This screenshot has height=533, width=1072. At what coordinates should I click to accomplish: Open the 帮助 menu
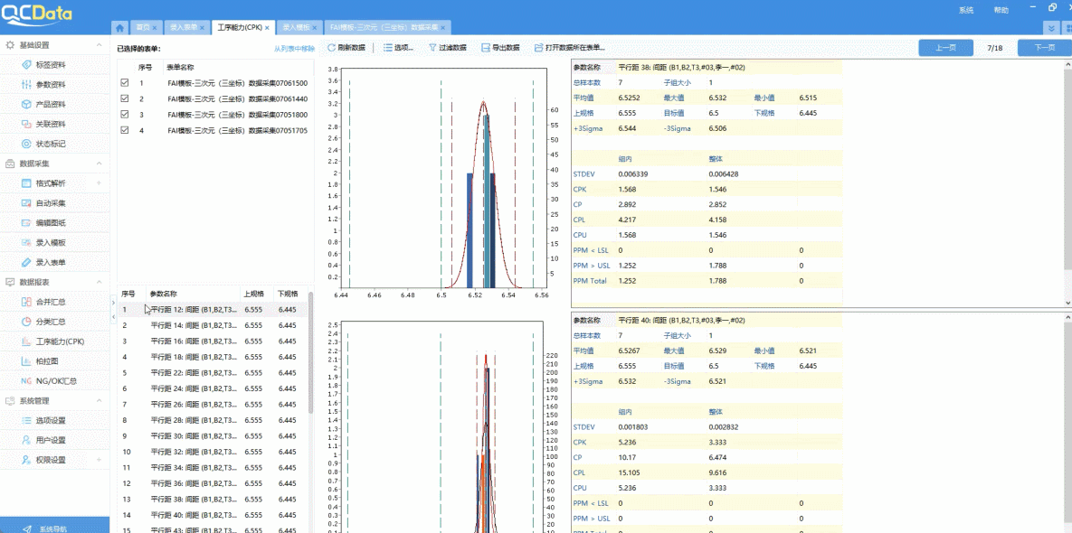pos(1001,10)
